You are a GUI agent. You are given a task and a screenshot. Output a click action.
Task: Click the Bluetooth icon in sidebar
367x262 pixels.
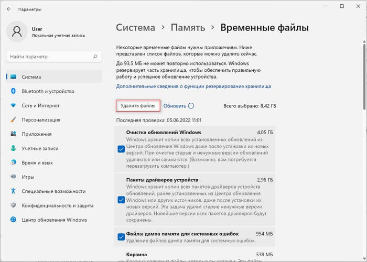pyautogui.click(x=13, y=91)
